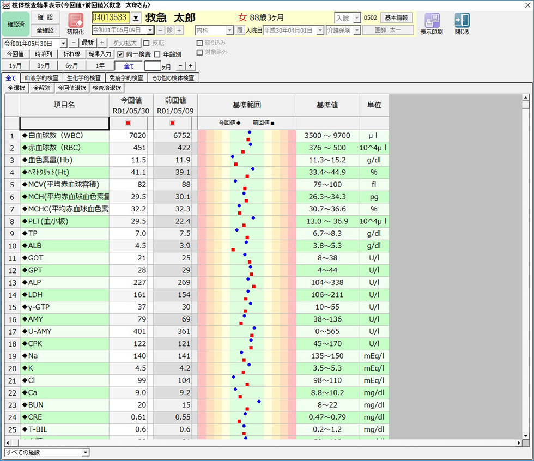Click plus button right of 最新
This screenshot has width=534, height=461.
coord(102,43)
